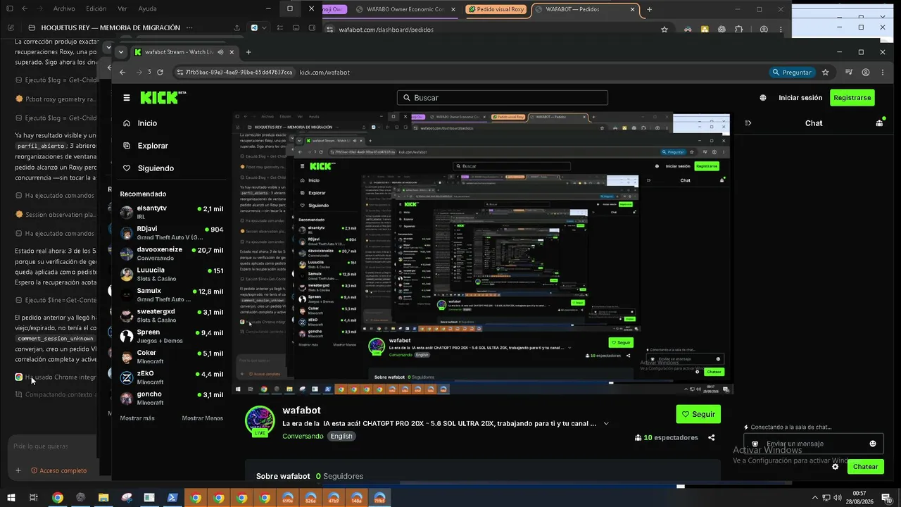
Task: Open the emoji picker in chat
Action: coord(873,444)
